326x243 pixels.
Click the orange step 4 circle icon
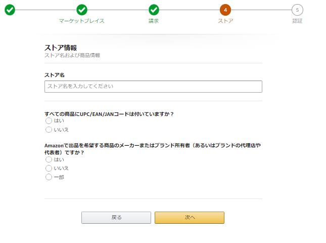(225, 10)
